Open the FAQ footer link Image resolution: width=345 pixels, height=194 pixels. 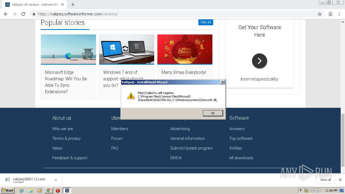pos(115,148)
